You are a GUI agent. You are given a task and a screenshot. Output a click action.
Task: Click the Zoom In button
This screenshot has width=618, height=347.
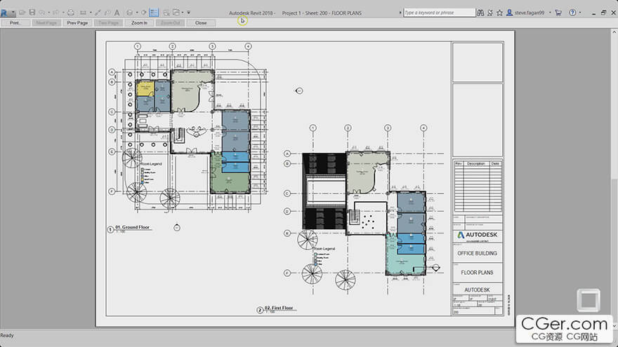(x=139, y=23)
